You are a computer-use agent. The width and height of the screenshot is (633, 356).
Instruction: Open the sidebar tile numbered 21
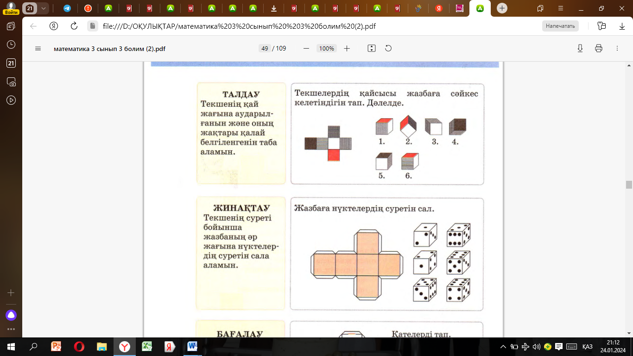(11, 63)
